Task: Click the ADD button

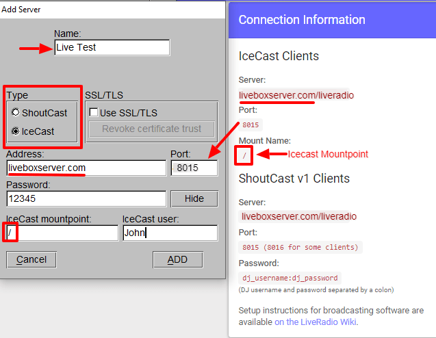Action: (x=178, y=259)
